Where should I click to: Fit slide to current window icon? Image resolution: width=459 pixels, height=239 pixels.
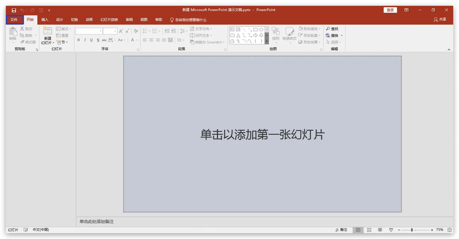click(449, 230)
